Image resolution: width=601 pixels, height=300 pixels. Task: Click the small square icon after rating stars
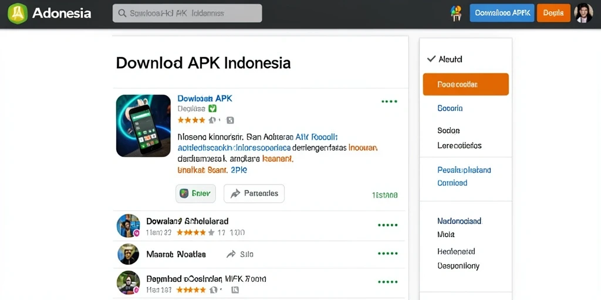point(230,120)
